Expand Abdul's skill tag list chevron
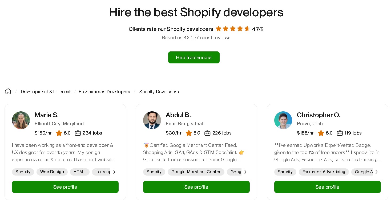This screenshot has height=203, width=391. pyautogui.click(x=245, y=172)
